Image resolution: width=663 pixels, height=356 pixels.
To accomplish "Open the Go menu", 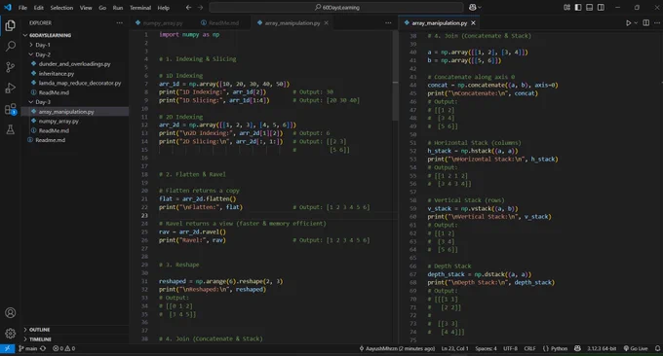I will pos(102,8).
